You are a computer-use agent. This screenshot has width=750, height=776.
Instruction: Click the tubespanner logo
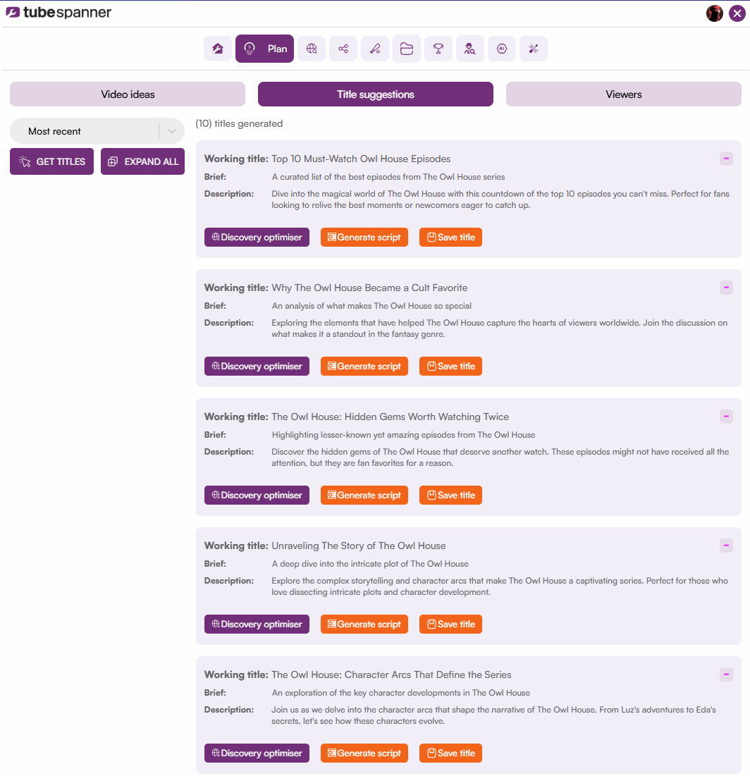click(x=59, y=13)
